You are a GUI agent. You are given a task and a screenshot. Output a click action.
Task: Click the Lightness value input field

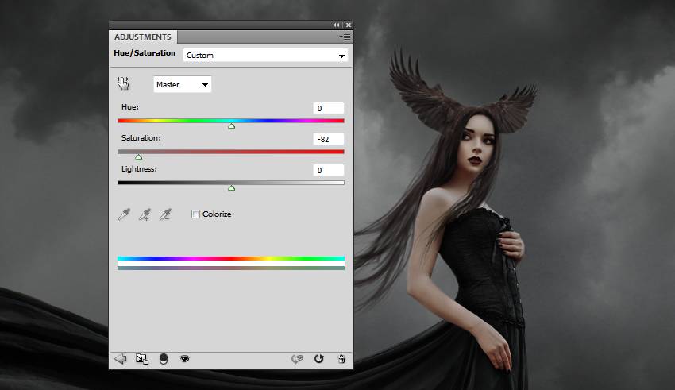(x=328, y=170)
